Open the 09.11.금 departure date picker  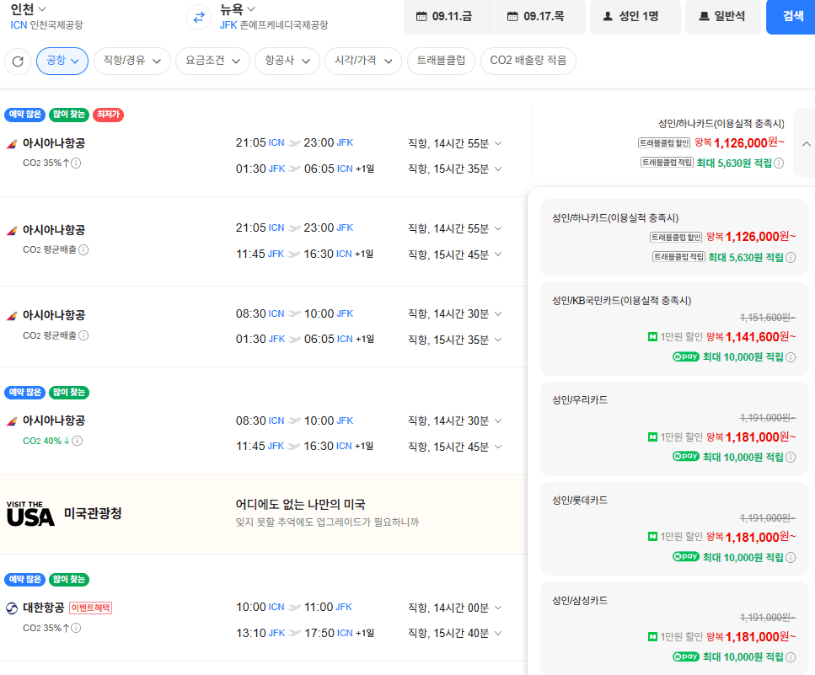(x=448, y=17)
